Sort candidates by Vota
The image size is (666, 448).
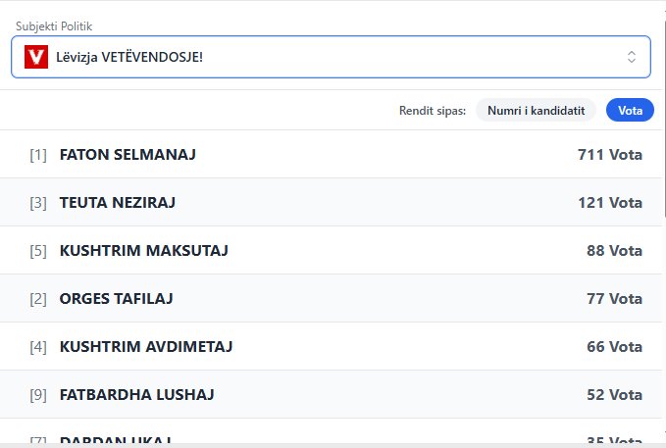[x=630, y=111]
